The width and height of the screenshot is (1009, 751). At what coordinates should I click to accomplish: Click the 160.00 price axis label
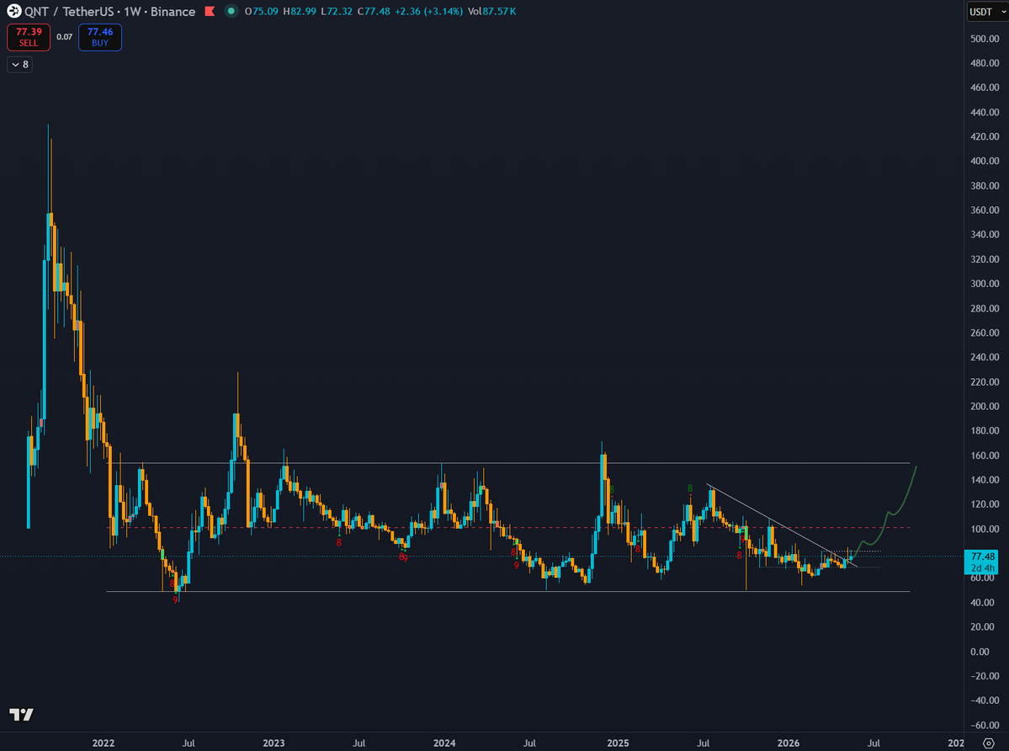coord(985,455)
